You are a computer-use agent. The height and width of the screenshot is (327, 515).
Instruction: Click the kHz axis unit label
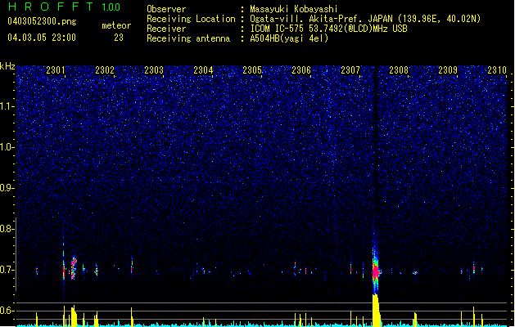(x=7, y=66)
